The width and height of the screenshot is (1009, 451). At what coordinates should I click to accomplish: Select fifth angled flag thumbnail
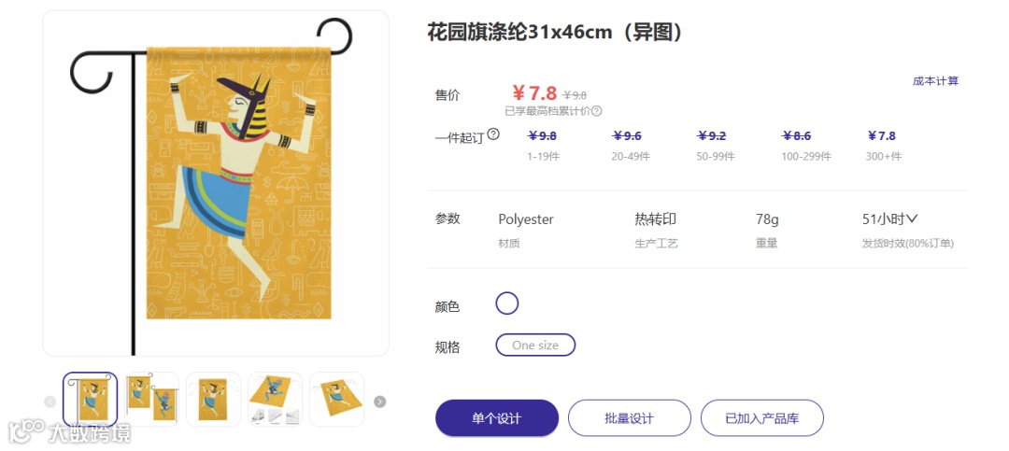coord(337,400)
